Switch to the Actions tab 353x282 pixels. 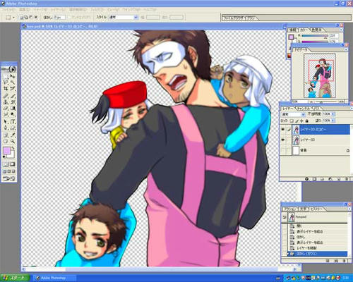pyautogui.click(x=289, y=209)
